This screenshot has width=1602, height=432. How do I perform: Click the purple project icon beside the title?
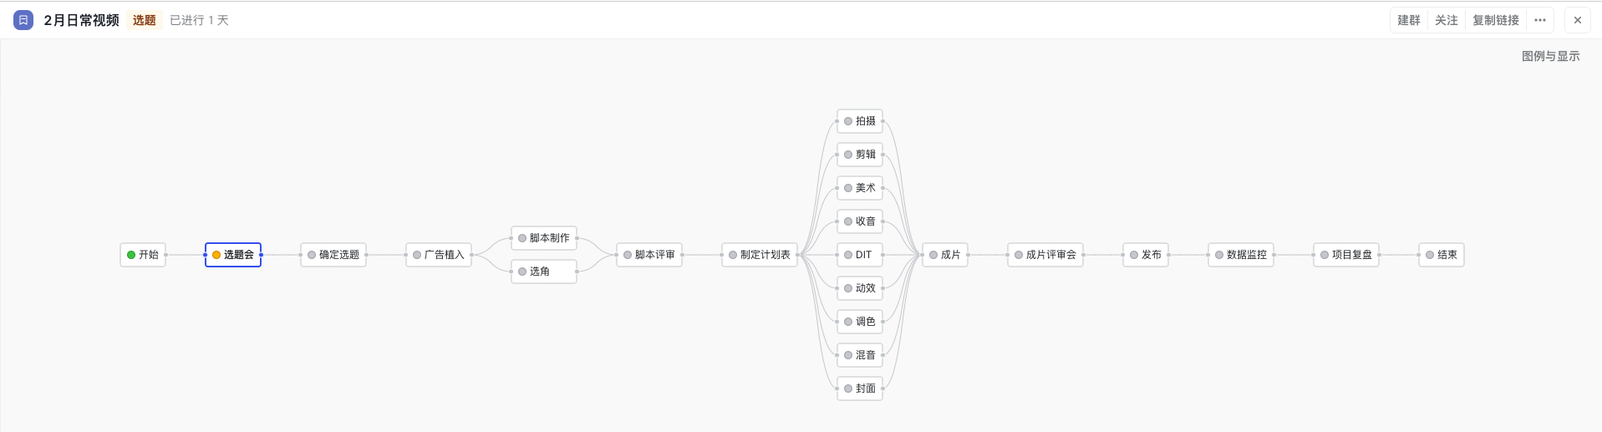click(x=23, y=20)
